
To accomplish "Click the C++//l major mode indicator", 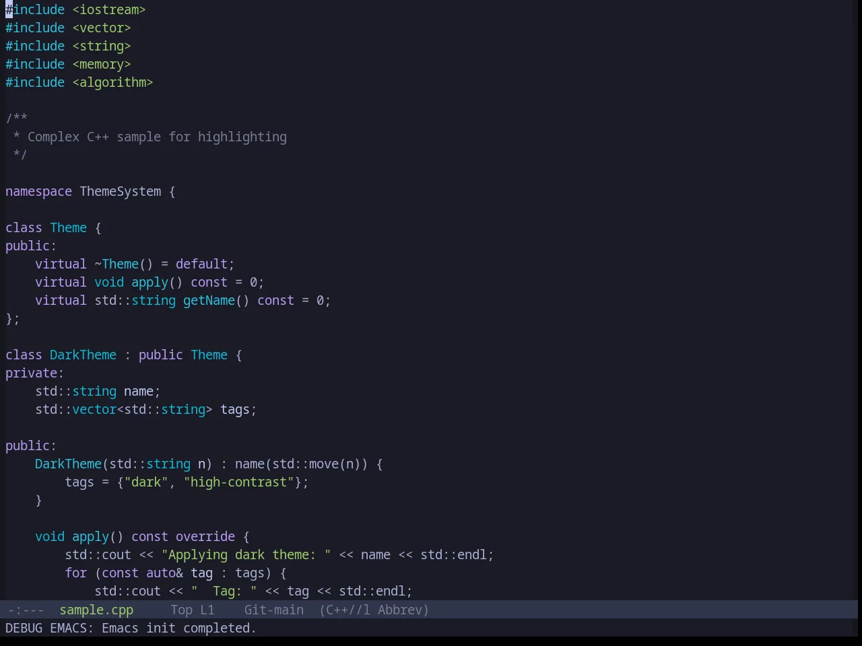I will coord(348,610).
